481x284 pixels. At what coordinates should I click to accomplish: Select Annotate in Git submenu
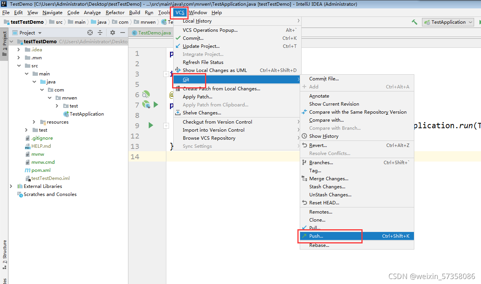356,96
